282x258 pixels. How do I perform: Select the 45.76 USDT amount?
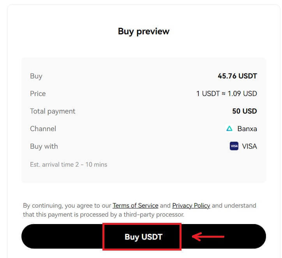(x=237, y=76)
